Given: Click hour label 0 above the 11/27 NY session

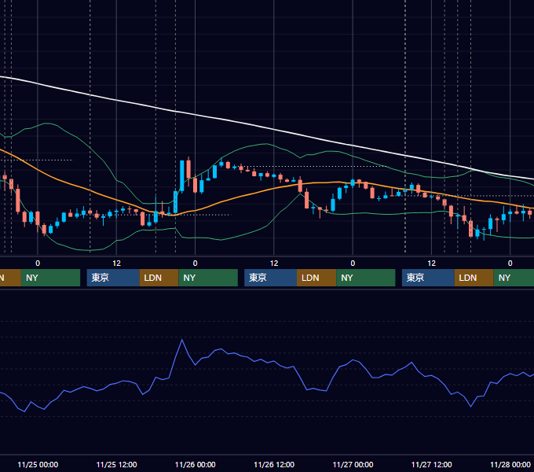Looking at the screenshot, I should point(353,264).
